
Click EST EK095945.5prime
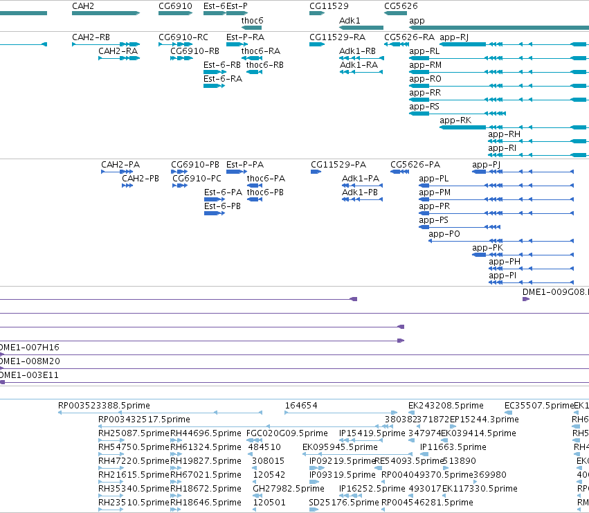click(x=357, y=454)
